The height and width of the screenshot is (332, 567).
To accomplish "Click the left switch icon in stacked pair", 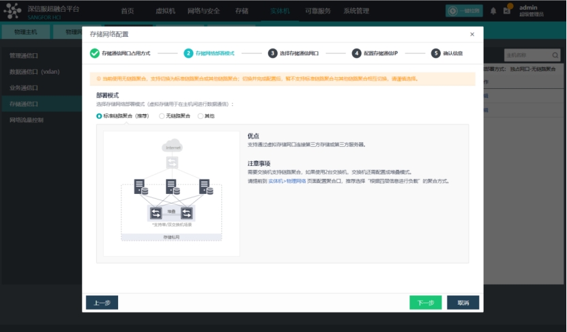I will [x=156, y=213].
